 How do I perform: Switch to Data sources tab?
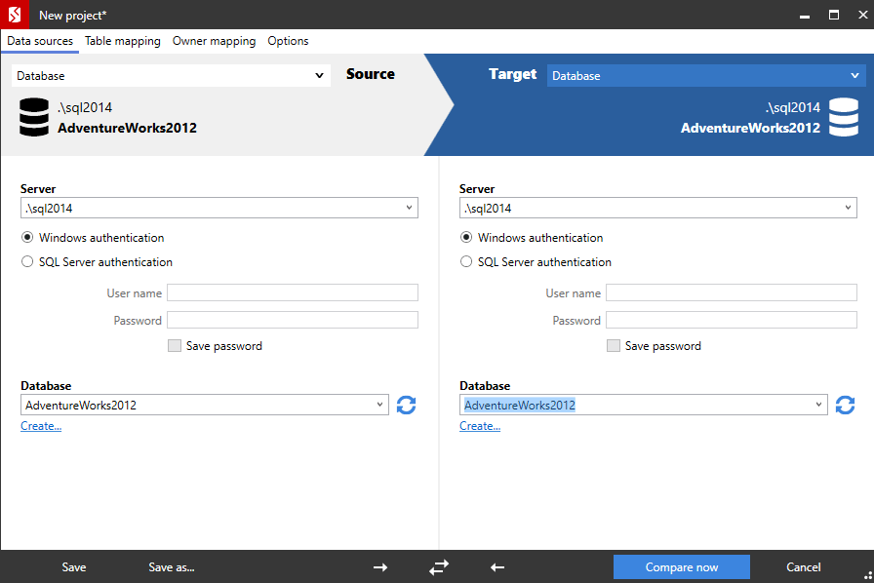40,41
